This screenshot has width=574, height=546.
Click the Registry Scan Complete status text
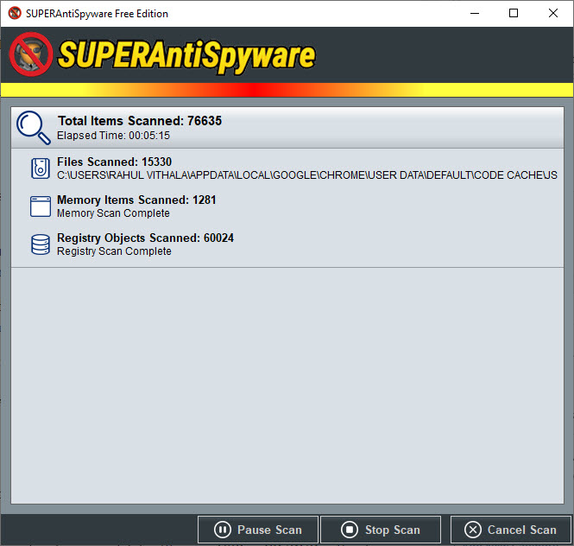tap(114, 251)
